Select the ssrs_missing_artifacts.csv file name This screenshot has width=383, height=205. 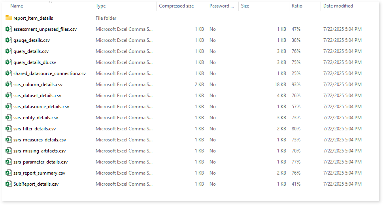(x=40, y=151)
